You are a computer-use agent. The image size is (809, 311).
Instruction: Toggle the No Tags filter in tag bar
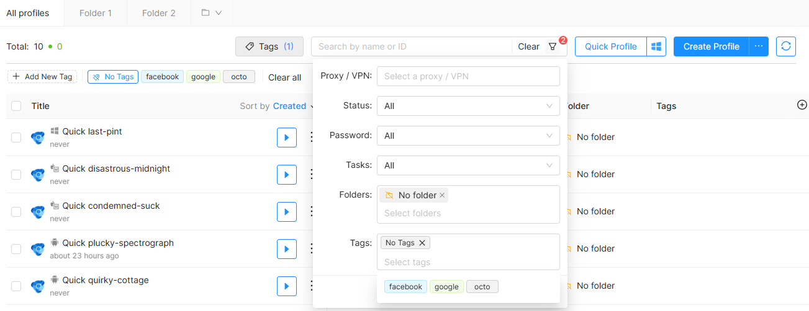coord(113,77)
